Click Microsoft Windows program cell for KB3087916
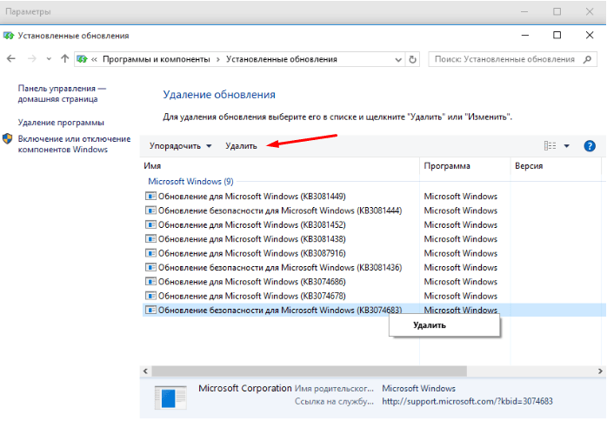 click(x=460, y=253)
